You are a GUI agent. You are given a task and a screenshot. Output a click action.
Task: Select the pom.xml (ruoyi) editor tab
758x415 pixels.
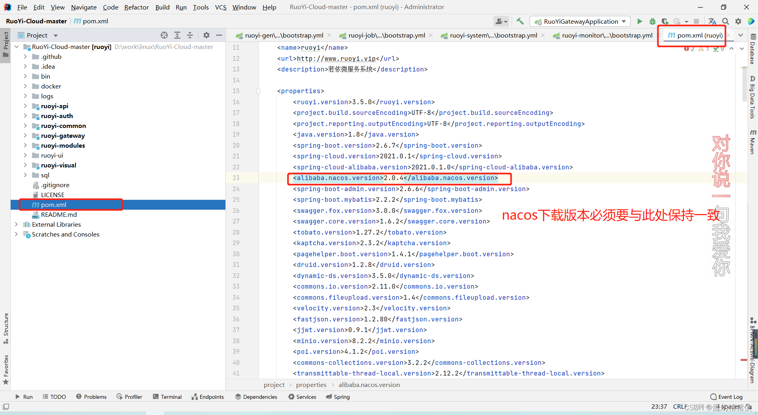pyautogui.click(x=695, y=35)
